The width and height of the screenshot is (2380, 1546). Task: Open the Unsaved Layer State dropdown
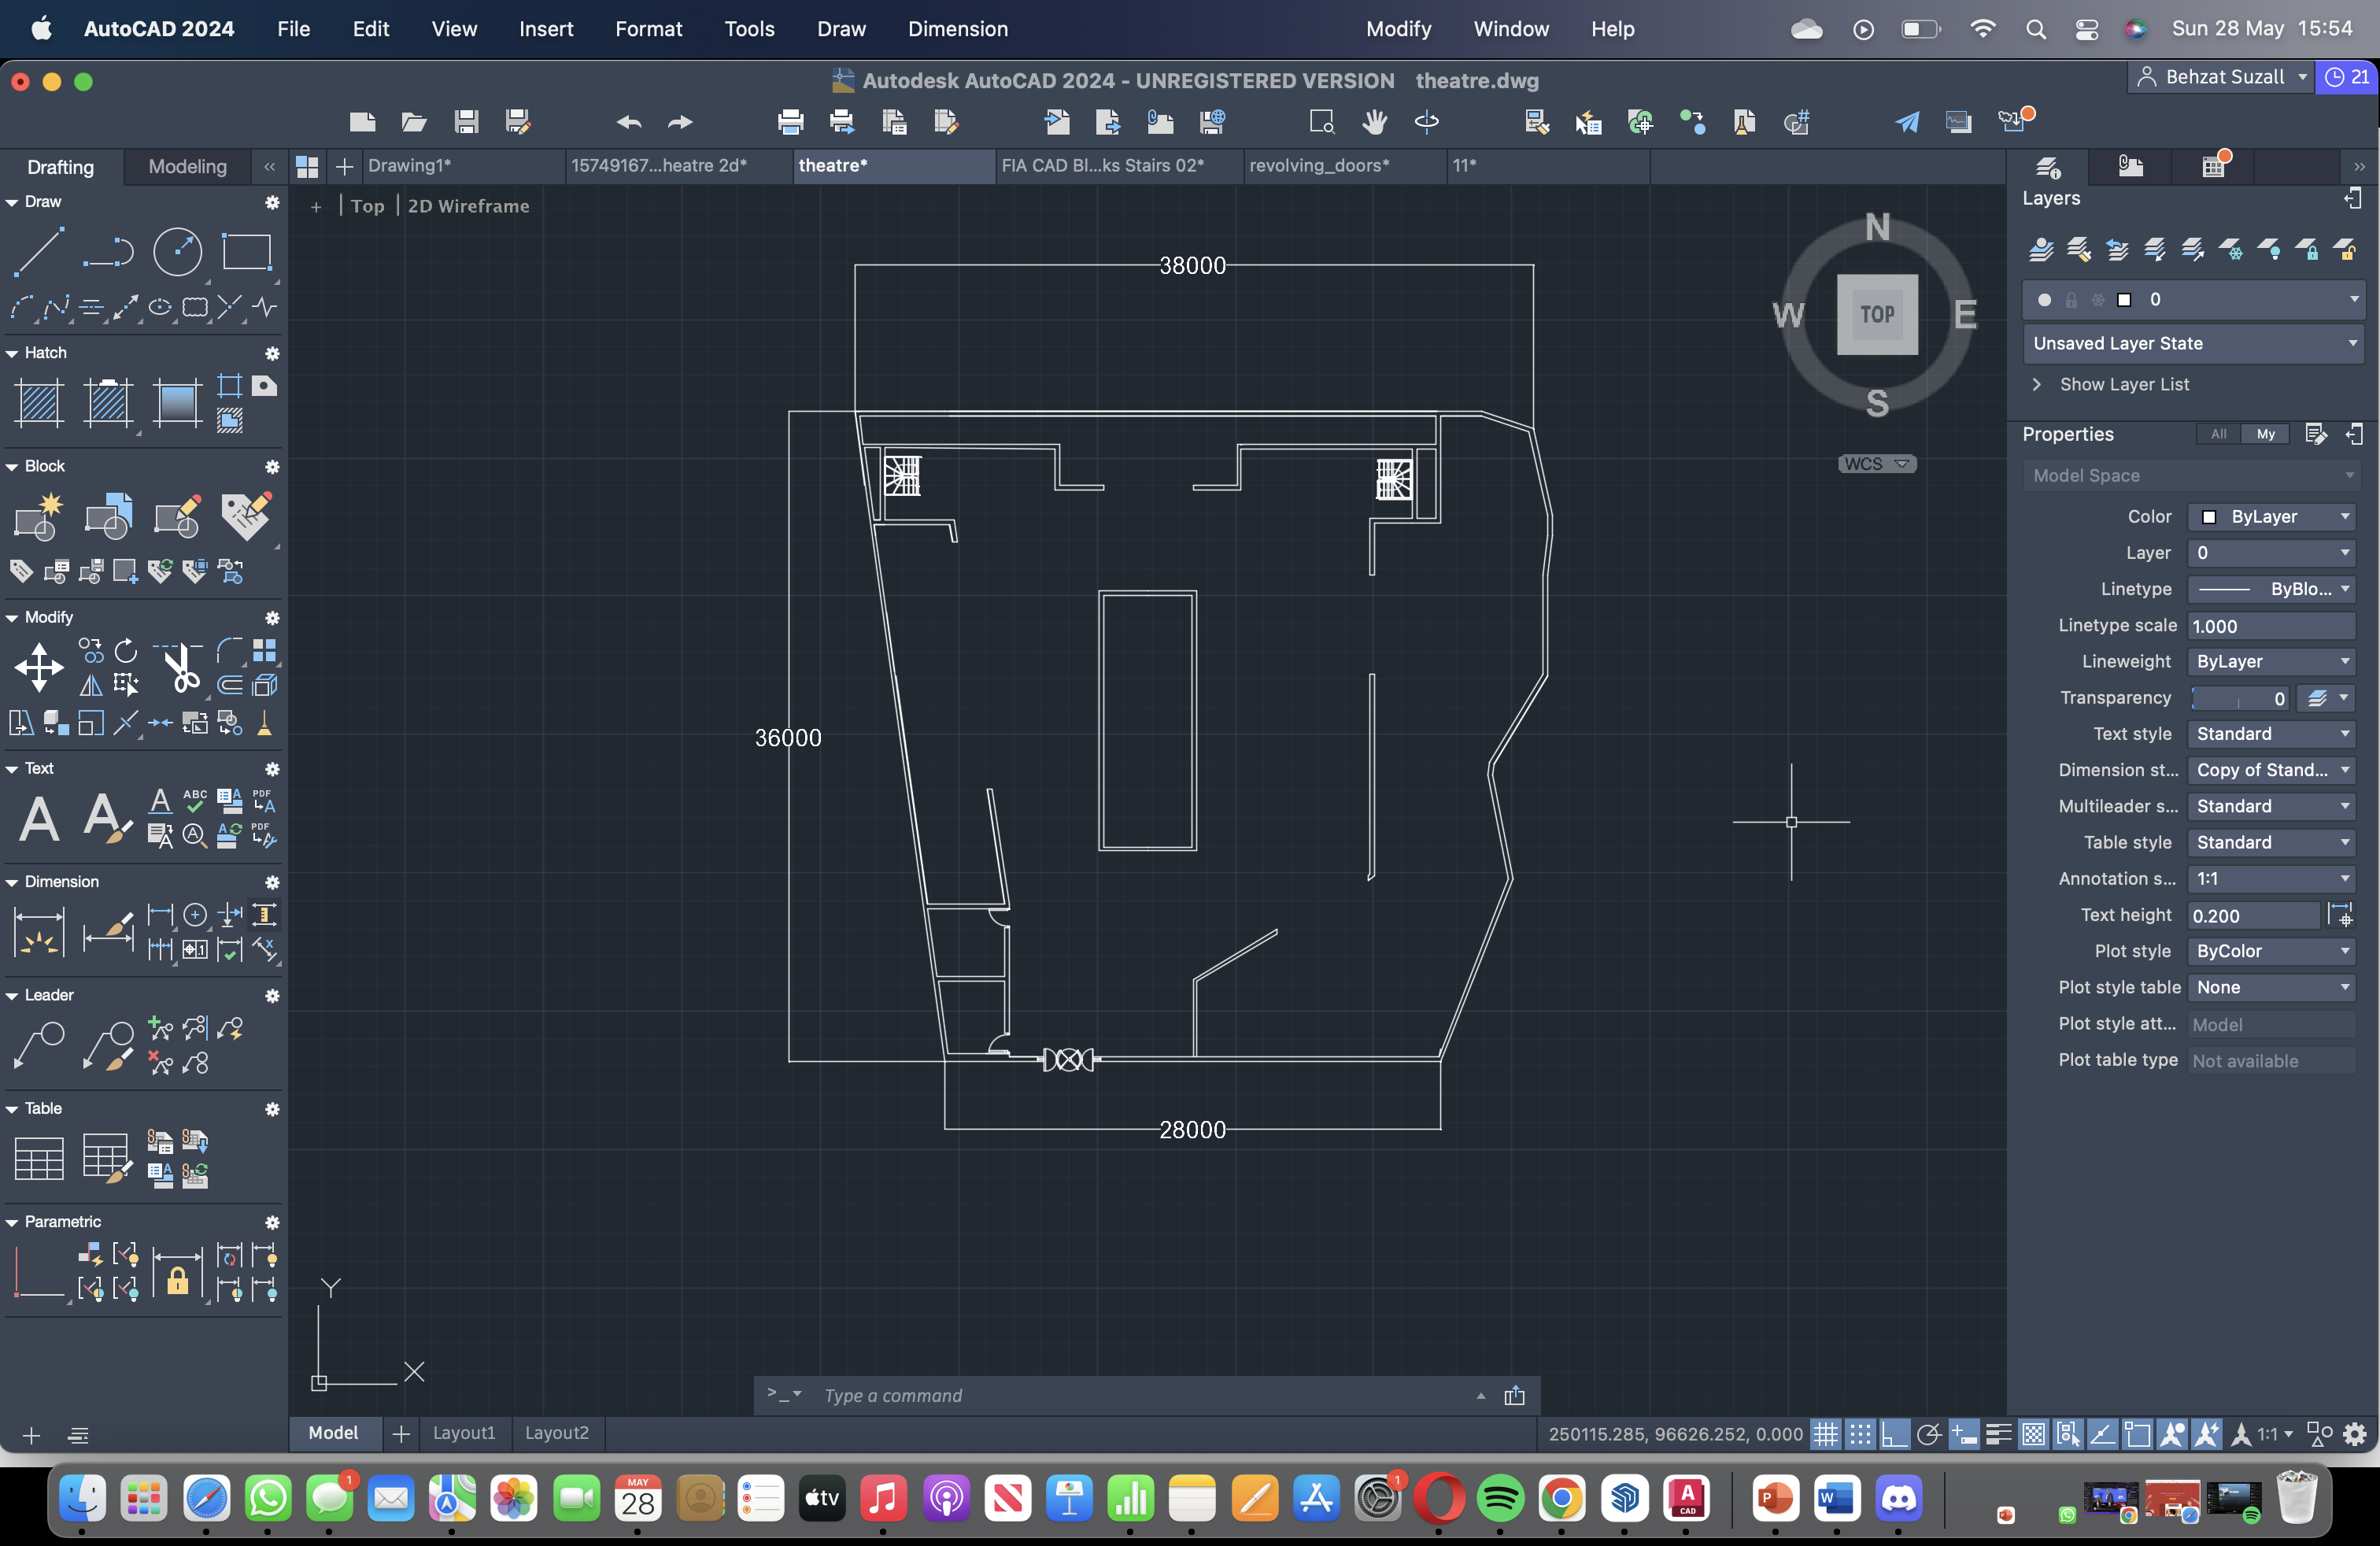tap(2193, 343)
